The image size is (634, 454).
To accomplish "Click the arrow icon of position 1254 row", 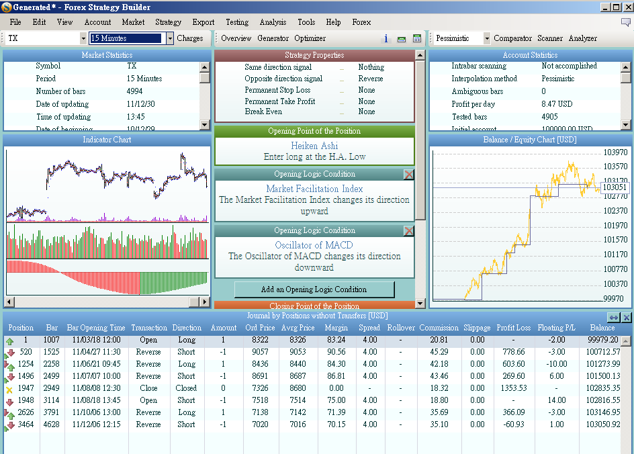I will click(x=9, y=365).
